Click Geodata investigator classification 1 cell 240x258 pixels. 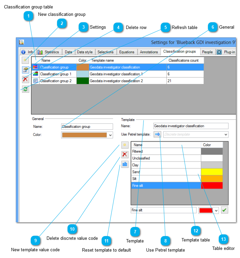[128, 74]
